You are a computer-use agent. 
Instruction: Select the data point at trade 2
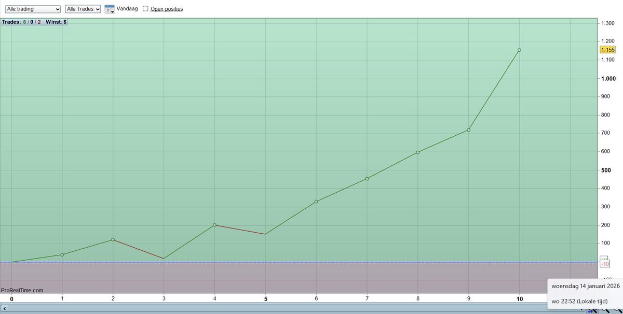(113, 239)
